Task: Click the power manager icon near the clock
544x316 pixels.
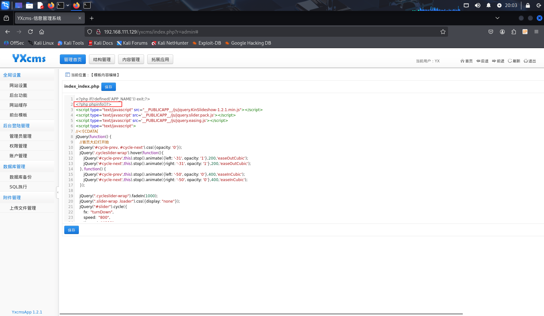Action: 499,5
